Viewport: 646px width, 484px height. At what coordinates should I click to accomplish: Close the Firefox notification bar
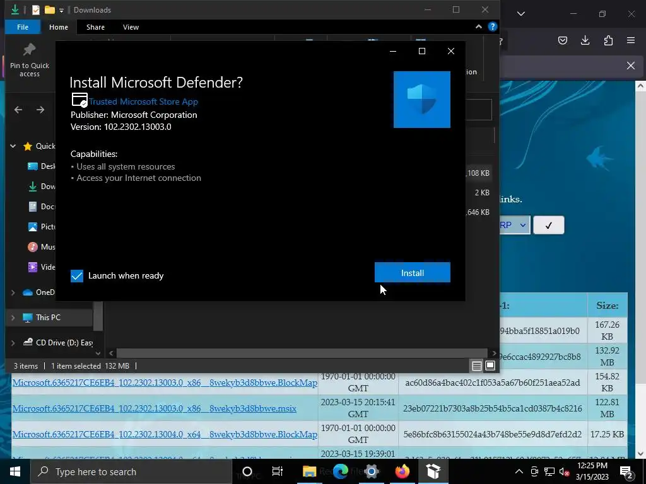coord(630,66)
